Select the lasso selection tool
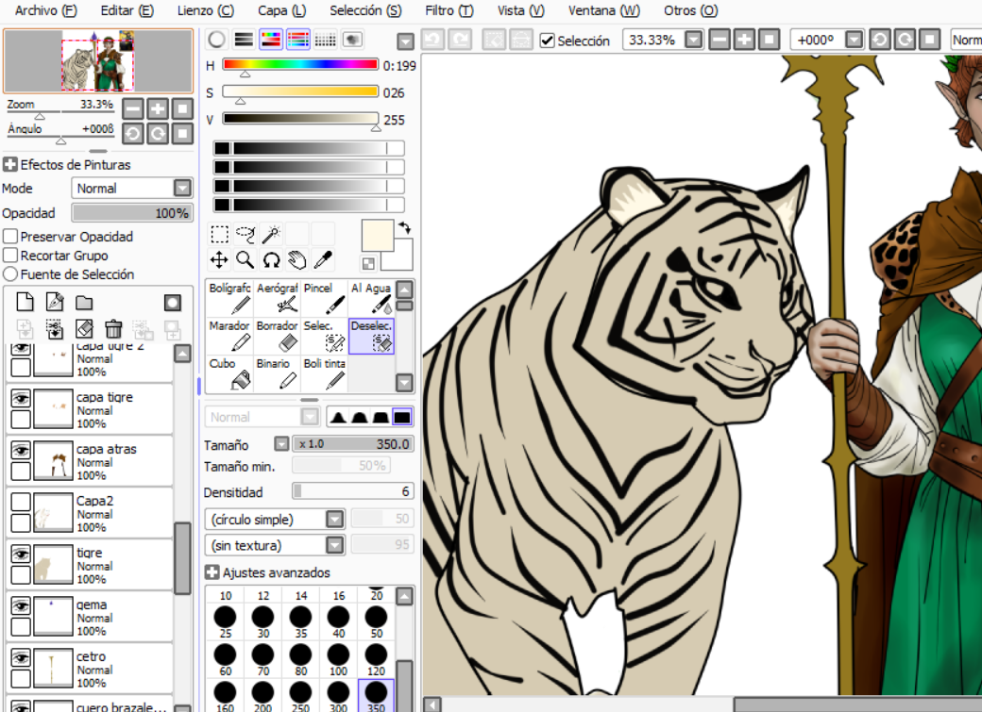982x712 pixels. point(245,233)
